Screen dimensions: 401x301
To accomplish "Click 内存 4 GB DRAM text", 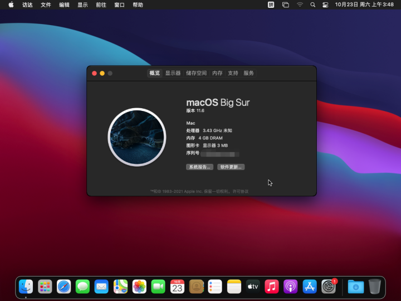I will tap(204, 138).
